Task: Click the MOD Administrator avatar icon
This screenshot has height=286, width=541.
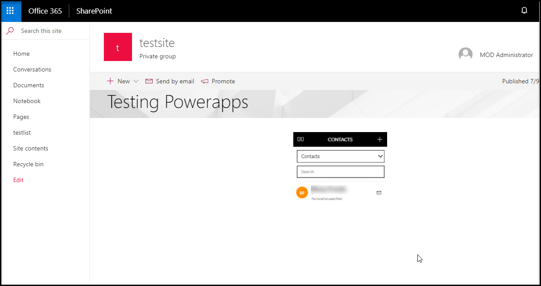Action: [x=465, y=54]
